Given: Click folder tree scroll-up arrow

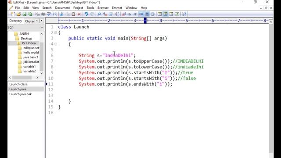Looking at the screenshot, I should pyautogui.click(x=42, y=34).
